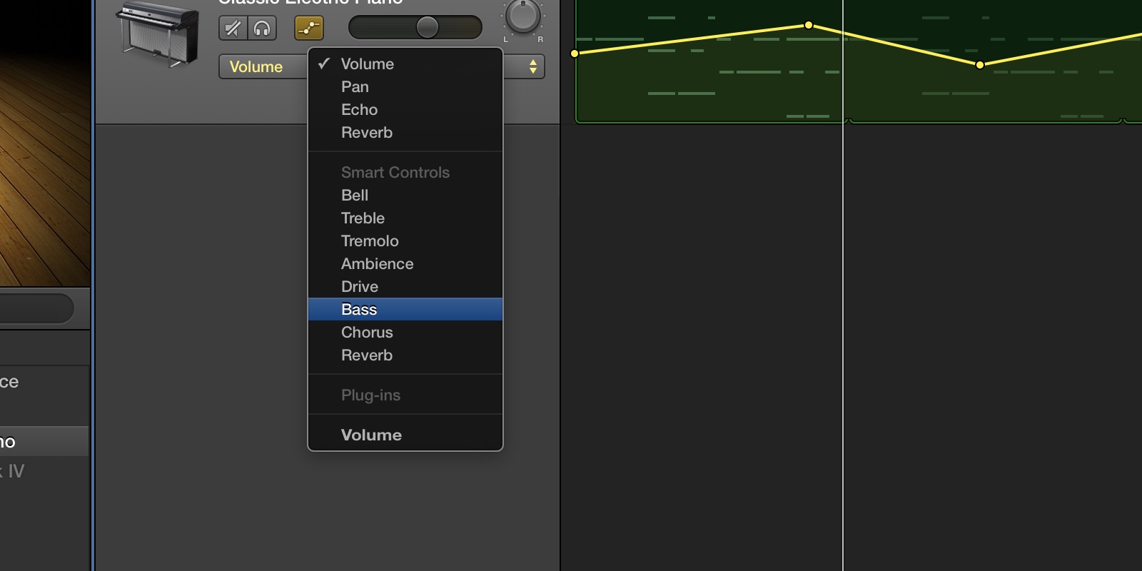Select Reverb under Echo in menu

[x=405, y=132]
